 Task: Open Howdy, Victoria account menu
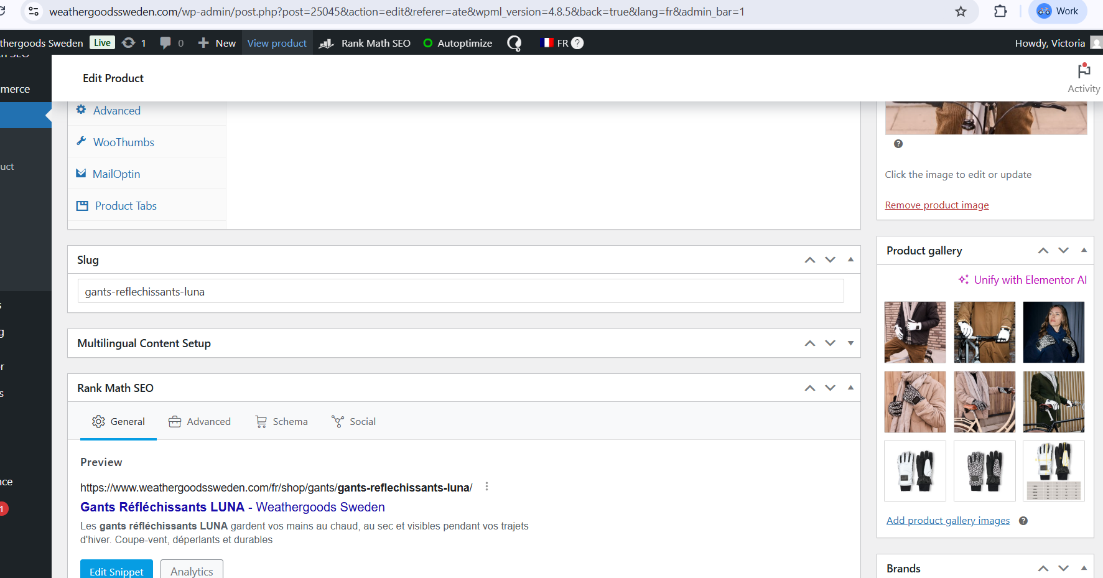coord(1058,43)
